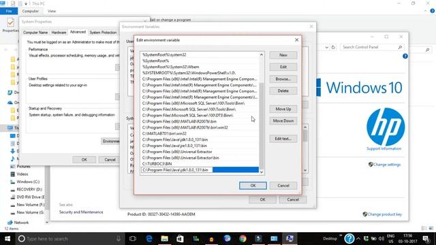Open the System Protection tab
436x245 pixels.
(103, 33)
